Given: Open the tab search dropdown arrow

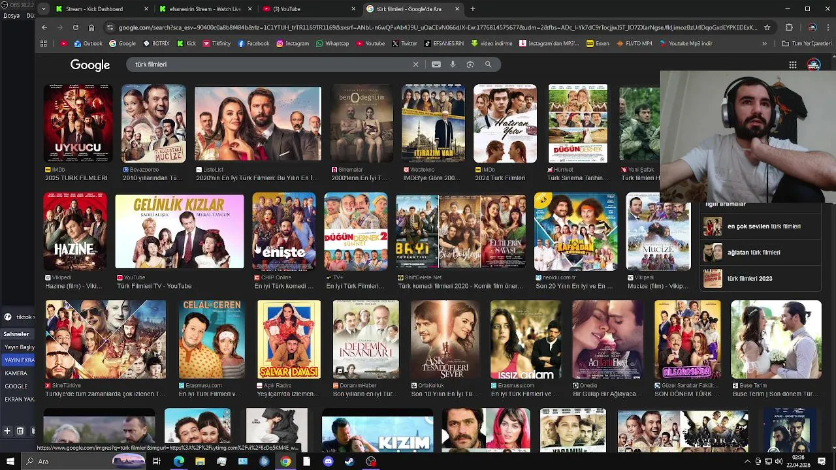Looking at the screenshot, I should (x=43, y=9).
